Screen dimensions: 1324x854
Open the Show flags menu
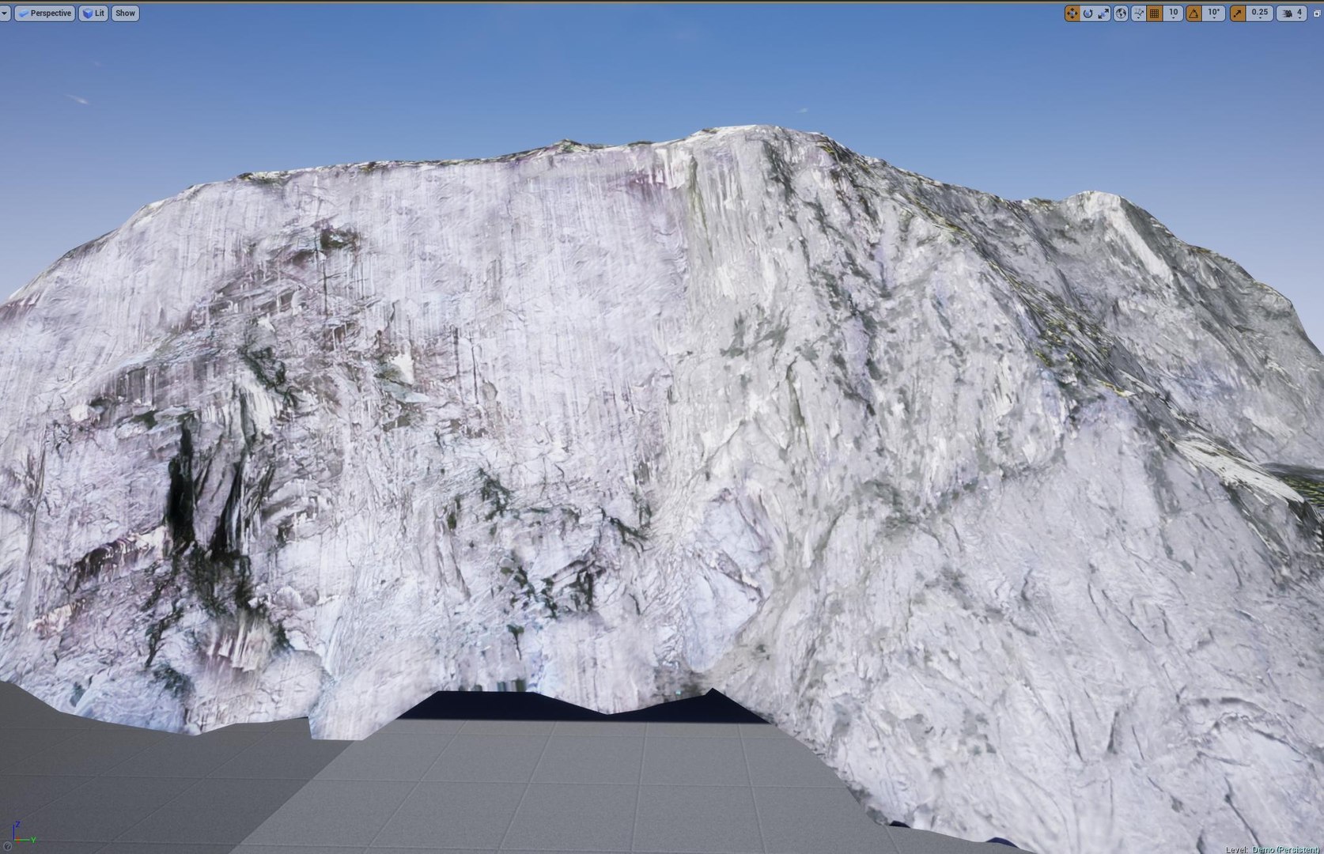coord(125,13)
